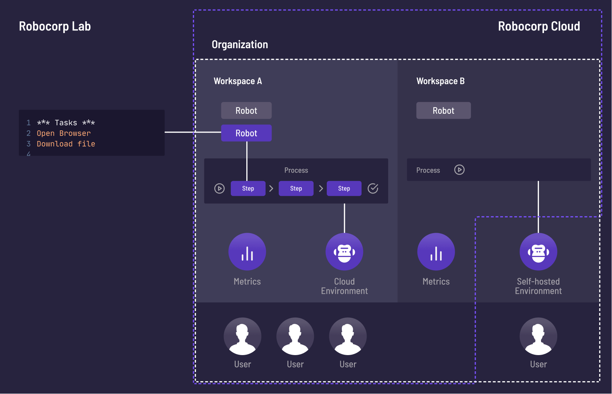This screenshot has width=612, height=394.
Task: Click the Metrics label in Workspace A
Action: (247, 282)
